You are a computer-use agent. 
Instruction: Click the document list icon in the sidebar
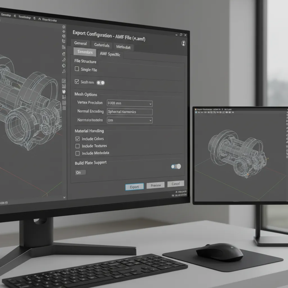click(x=64, y=47)
